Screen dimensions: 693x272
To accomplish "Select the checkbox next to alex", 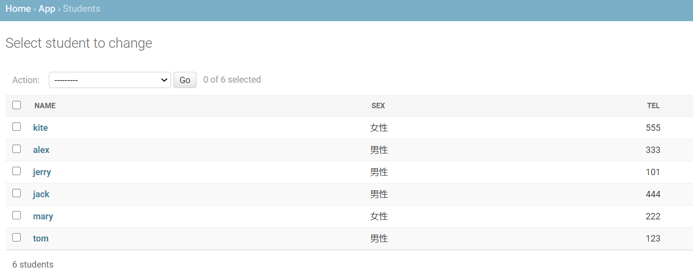I will click(x=17, y=149).
